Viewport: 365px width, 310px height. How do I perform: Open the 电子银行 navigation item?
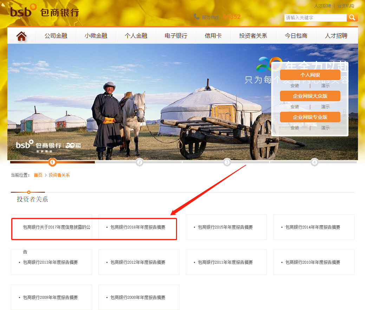[176, 36]
